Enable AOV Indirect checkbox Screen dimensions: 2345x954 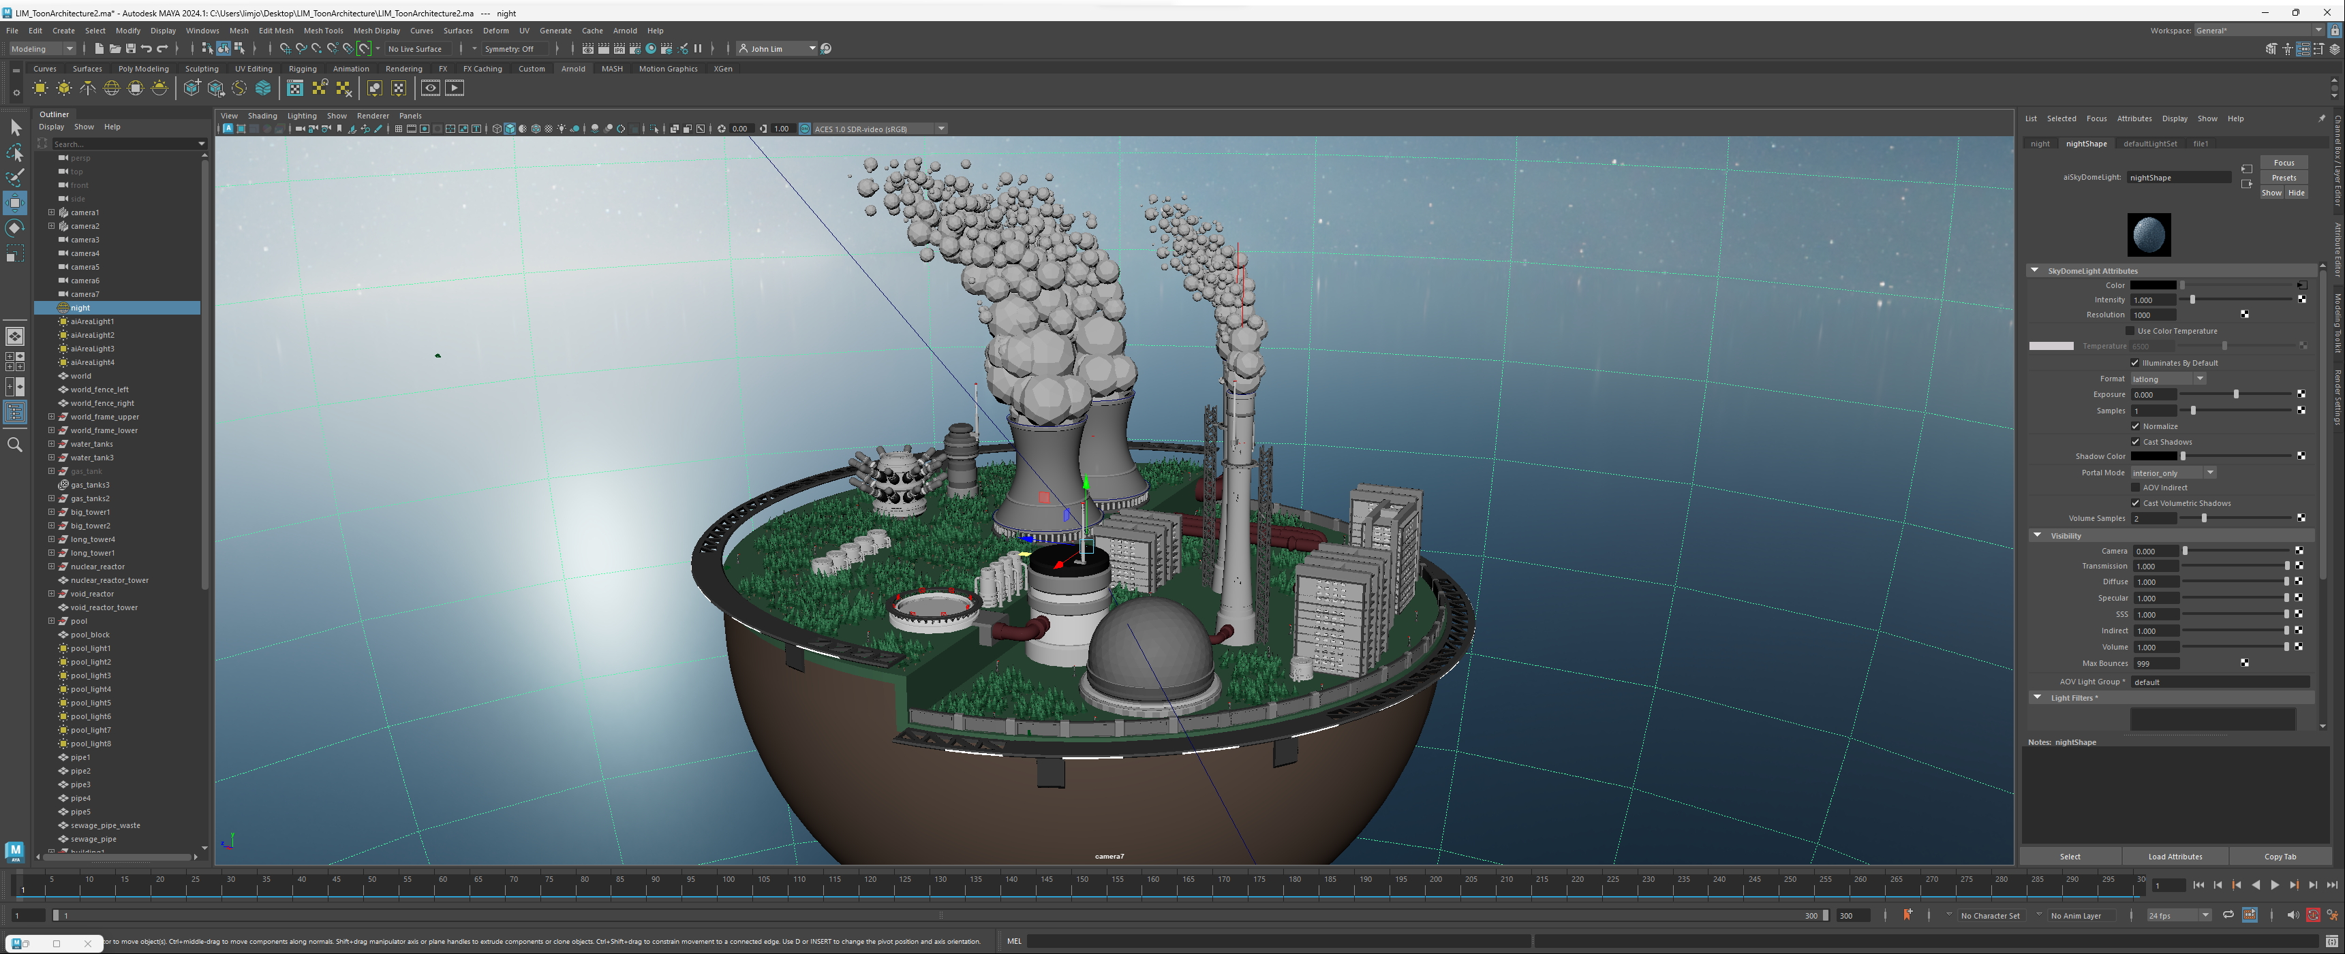[2134, 488]
